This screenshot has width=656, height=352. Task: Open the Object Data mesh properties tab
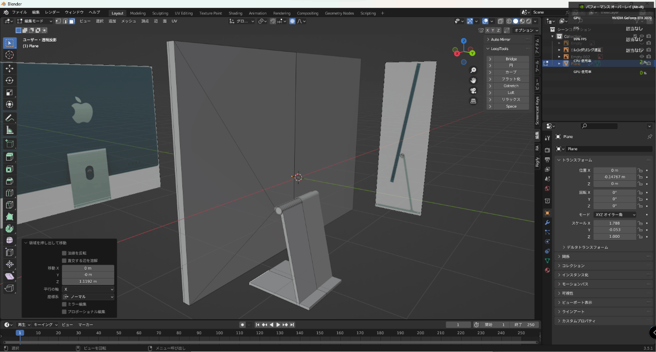pos(547,260)
